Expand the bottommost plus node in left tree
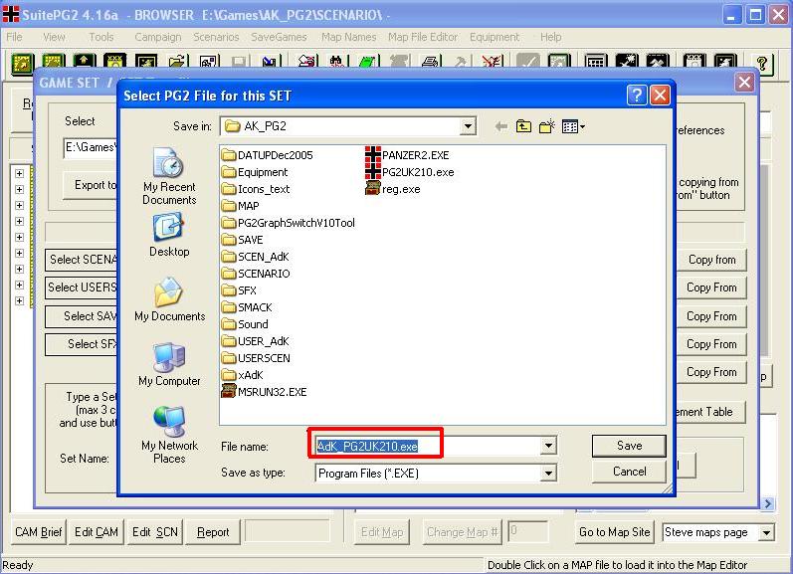Image resolution: width=793 pixels, height=574 pixels. click(19, 300)
